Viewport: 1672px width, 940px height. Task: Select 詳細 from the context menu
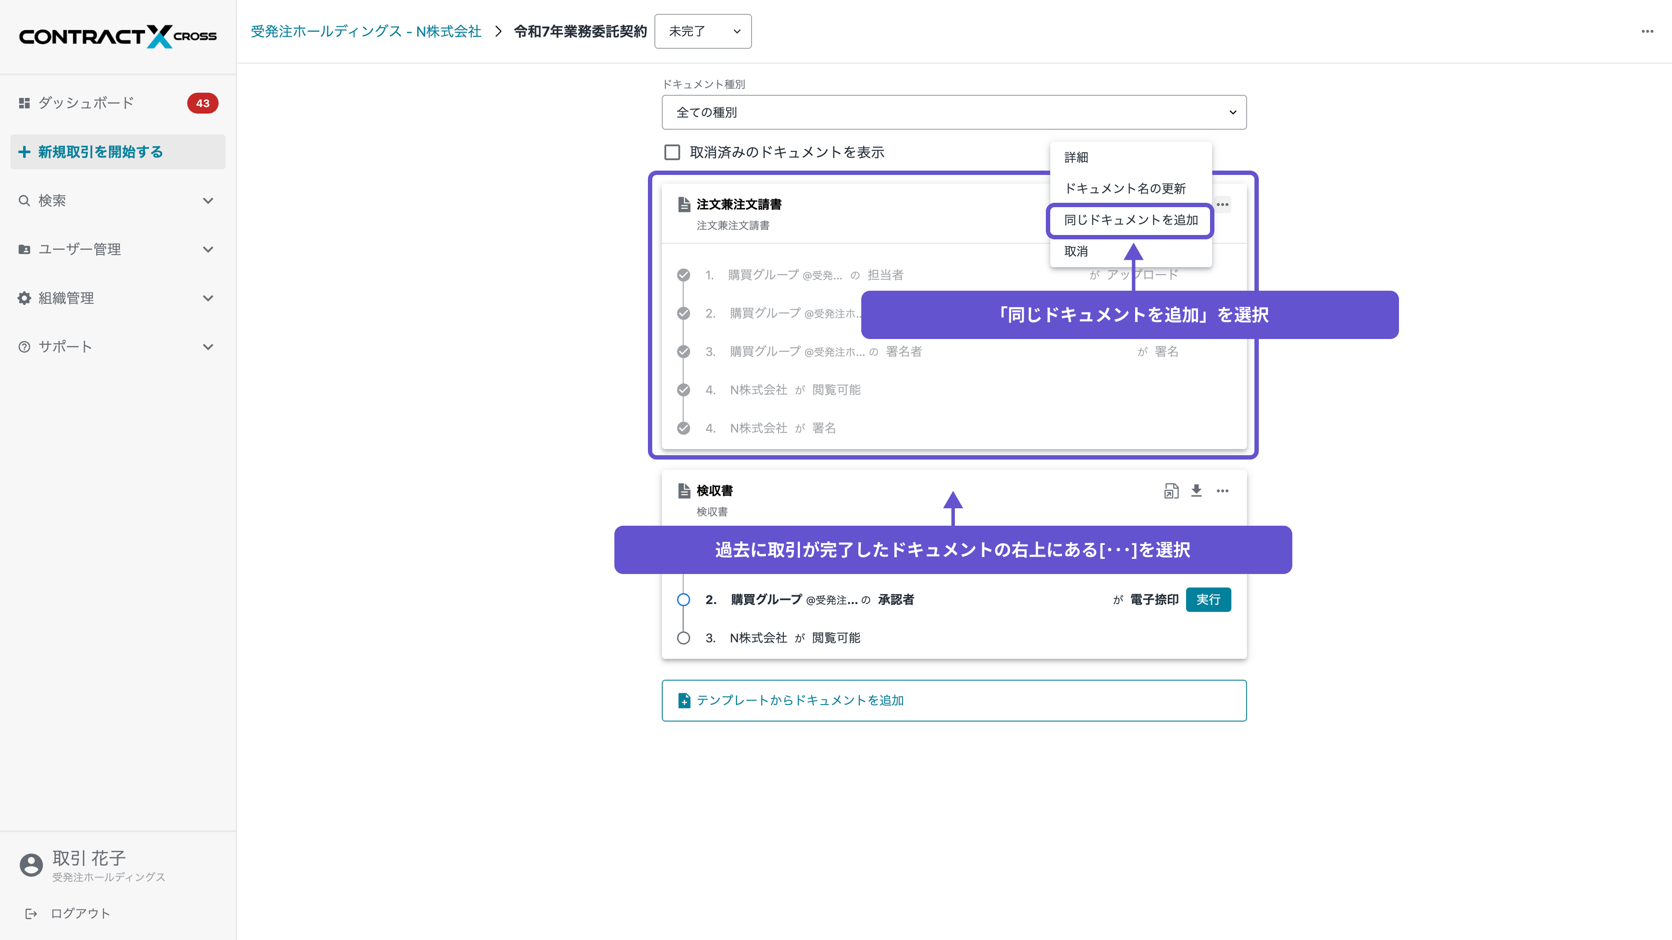(x=1077, y=157)
